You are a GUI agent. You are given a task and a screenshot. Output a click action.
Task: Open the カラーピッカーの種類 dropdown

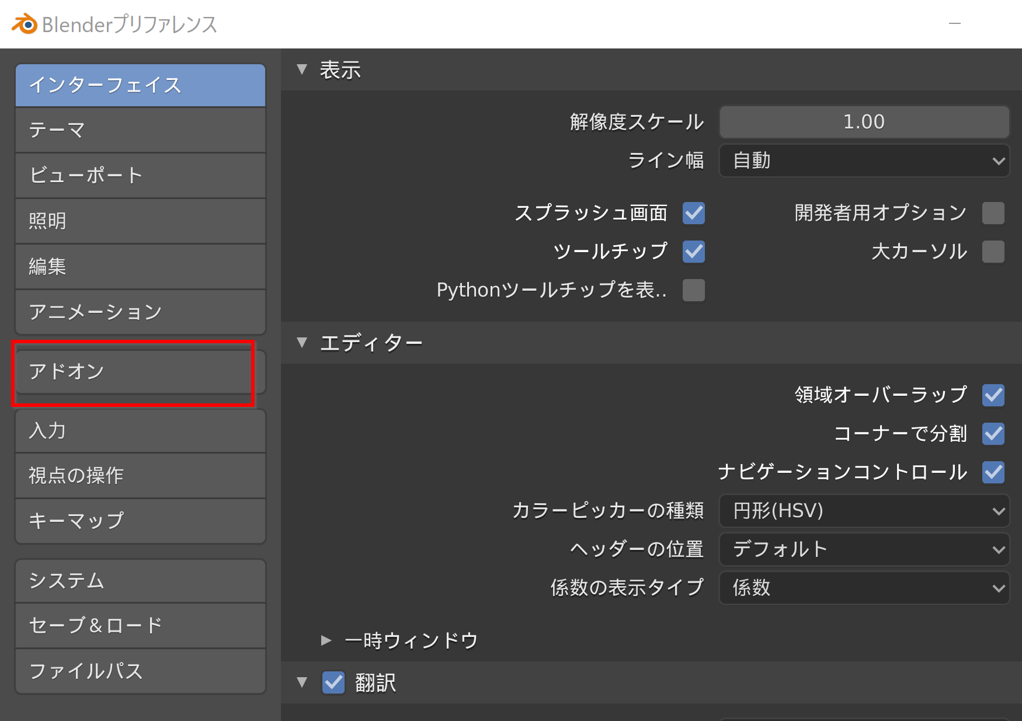[x=864, y=511]
